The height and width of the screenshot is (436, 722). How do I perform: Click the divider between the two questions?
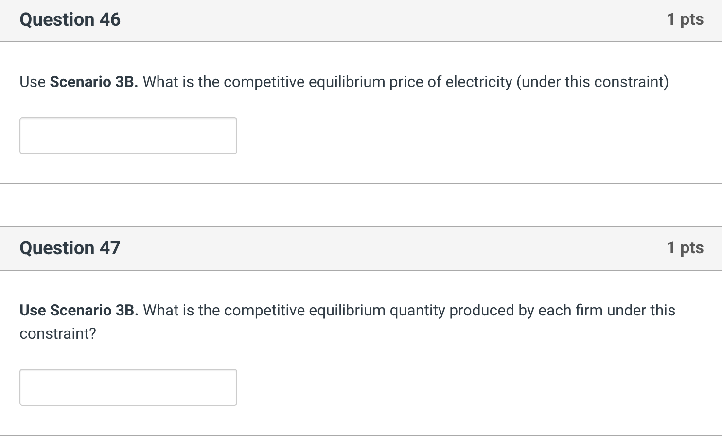360,205
